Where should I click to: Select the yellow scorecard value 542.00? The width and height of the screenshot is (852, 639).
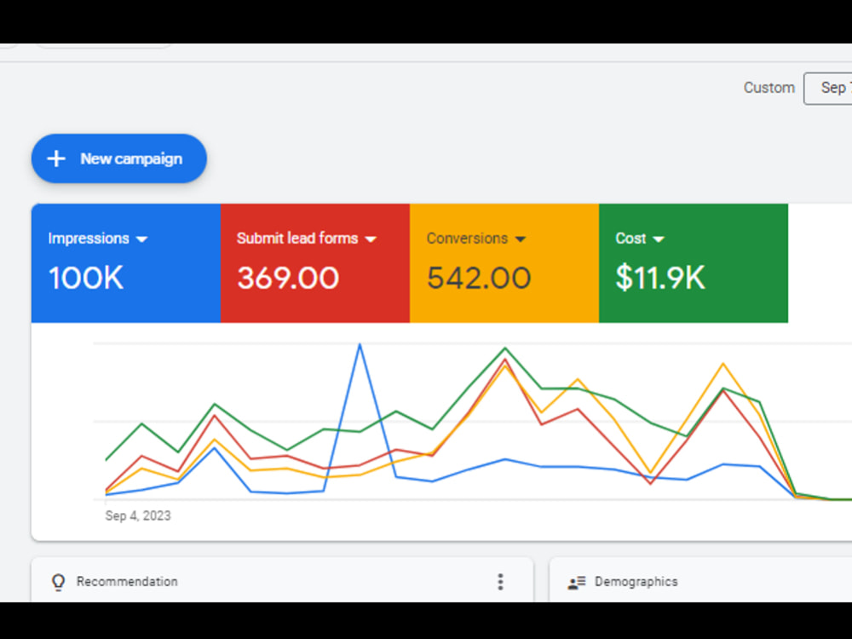(479, 278)
